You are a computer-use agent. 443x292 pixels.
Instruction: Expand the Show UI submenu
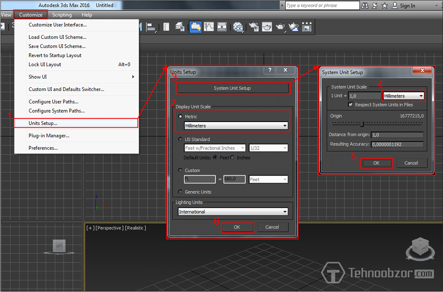76,77
